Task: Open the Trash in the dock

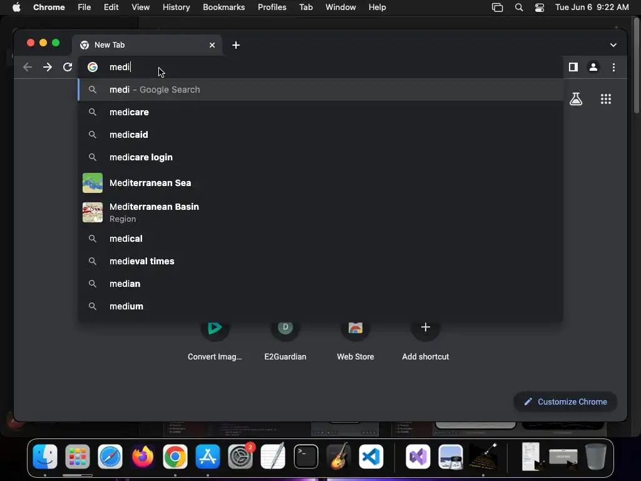Action: click(596, 456)
